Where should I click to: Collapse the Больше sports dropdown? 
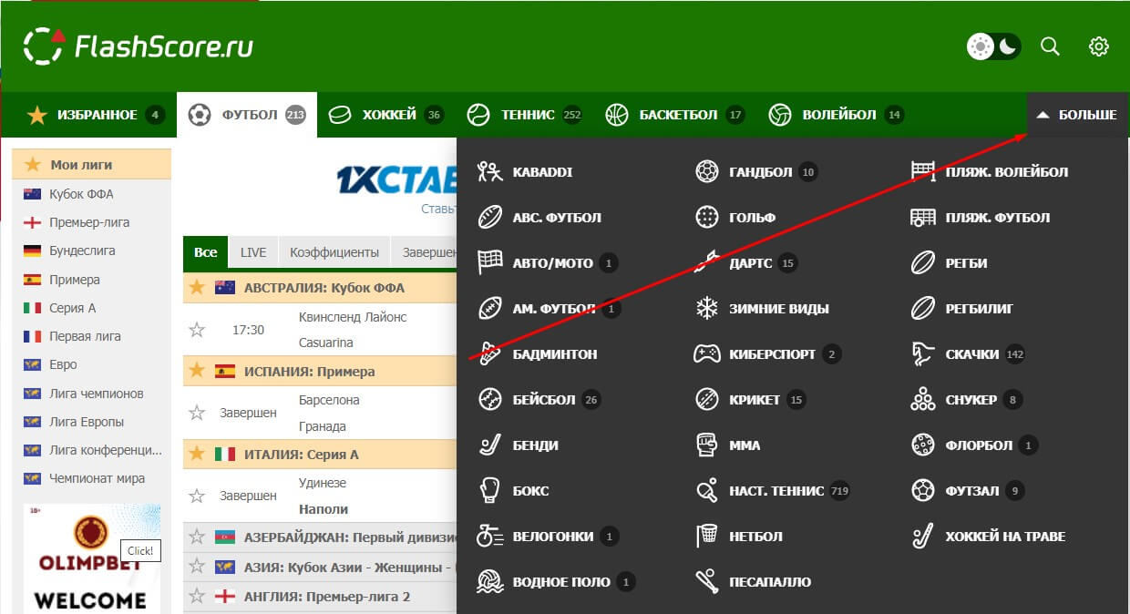[1077, 115]
